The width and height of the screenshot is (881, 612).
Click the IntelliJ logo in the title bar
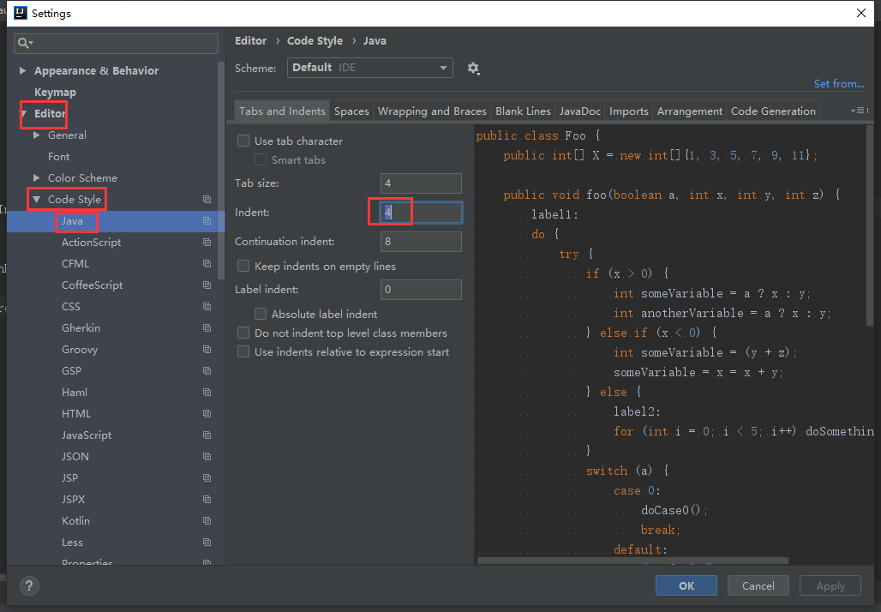[21, 13]
